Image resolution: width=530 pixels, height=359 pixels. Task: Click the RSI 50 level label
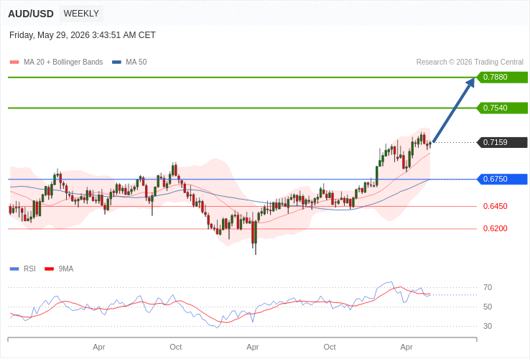(488, 307)
